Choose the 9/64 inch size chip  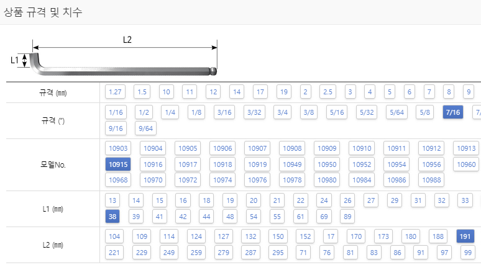pyautogui.click(x=145, y=128)
